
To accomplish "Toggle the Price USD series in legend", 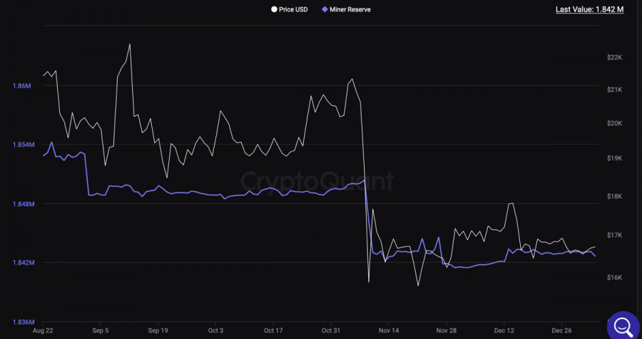I will tap(293, 9).
